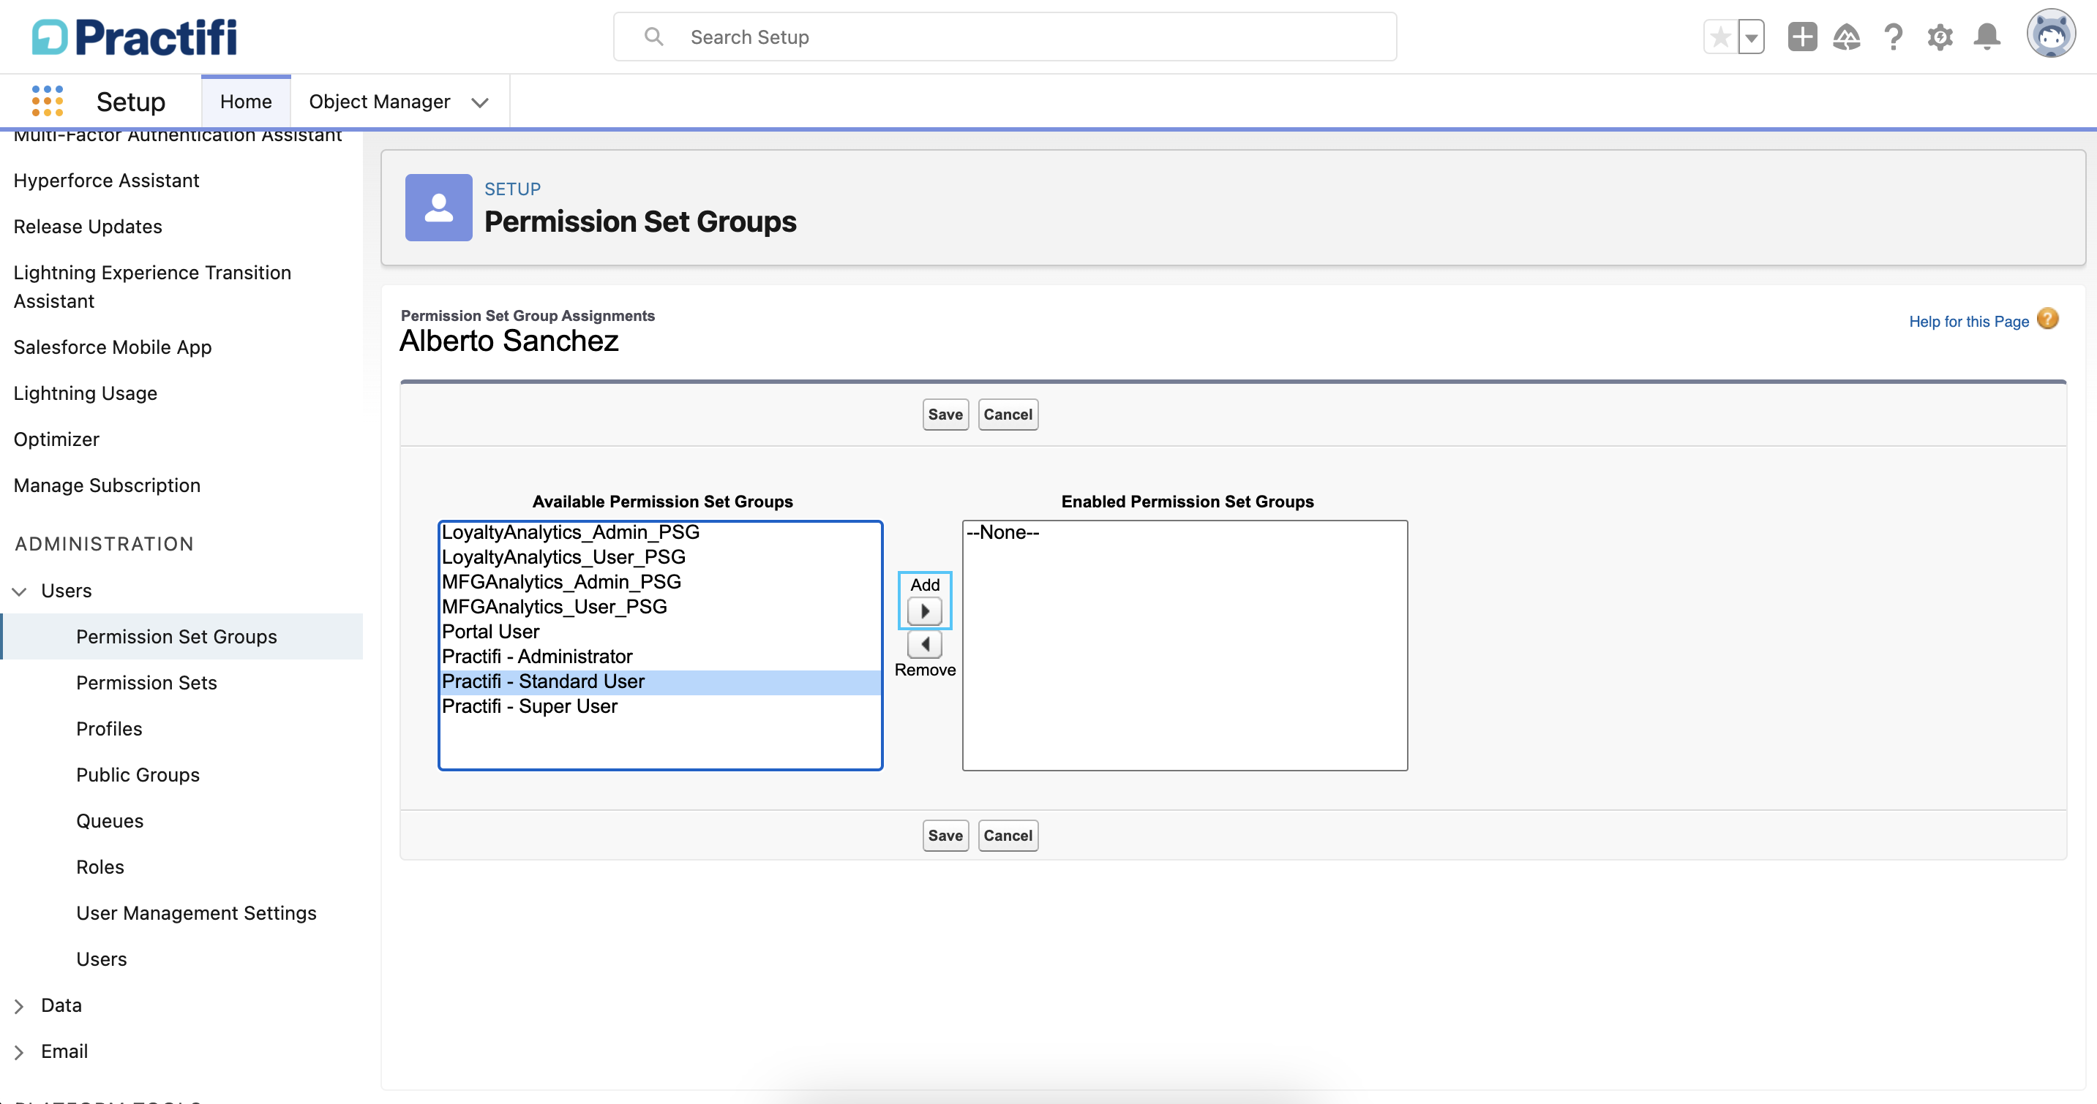Image resolution: width=2097 pixels, height=1104 pixels.
Task: Open the Setup gear icon
Action: pos(1940,37)
